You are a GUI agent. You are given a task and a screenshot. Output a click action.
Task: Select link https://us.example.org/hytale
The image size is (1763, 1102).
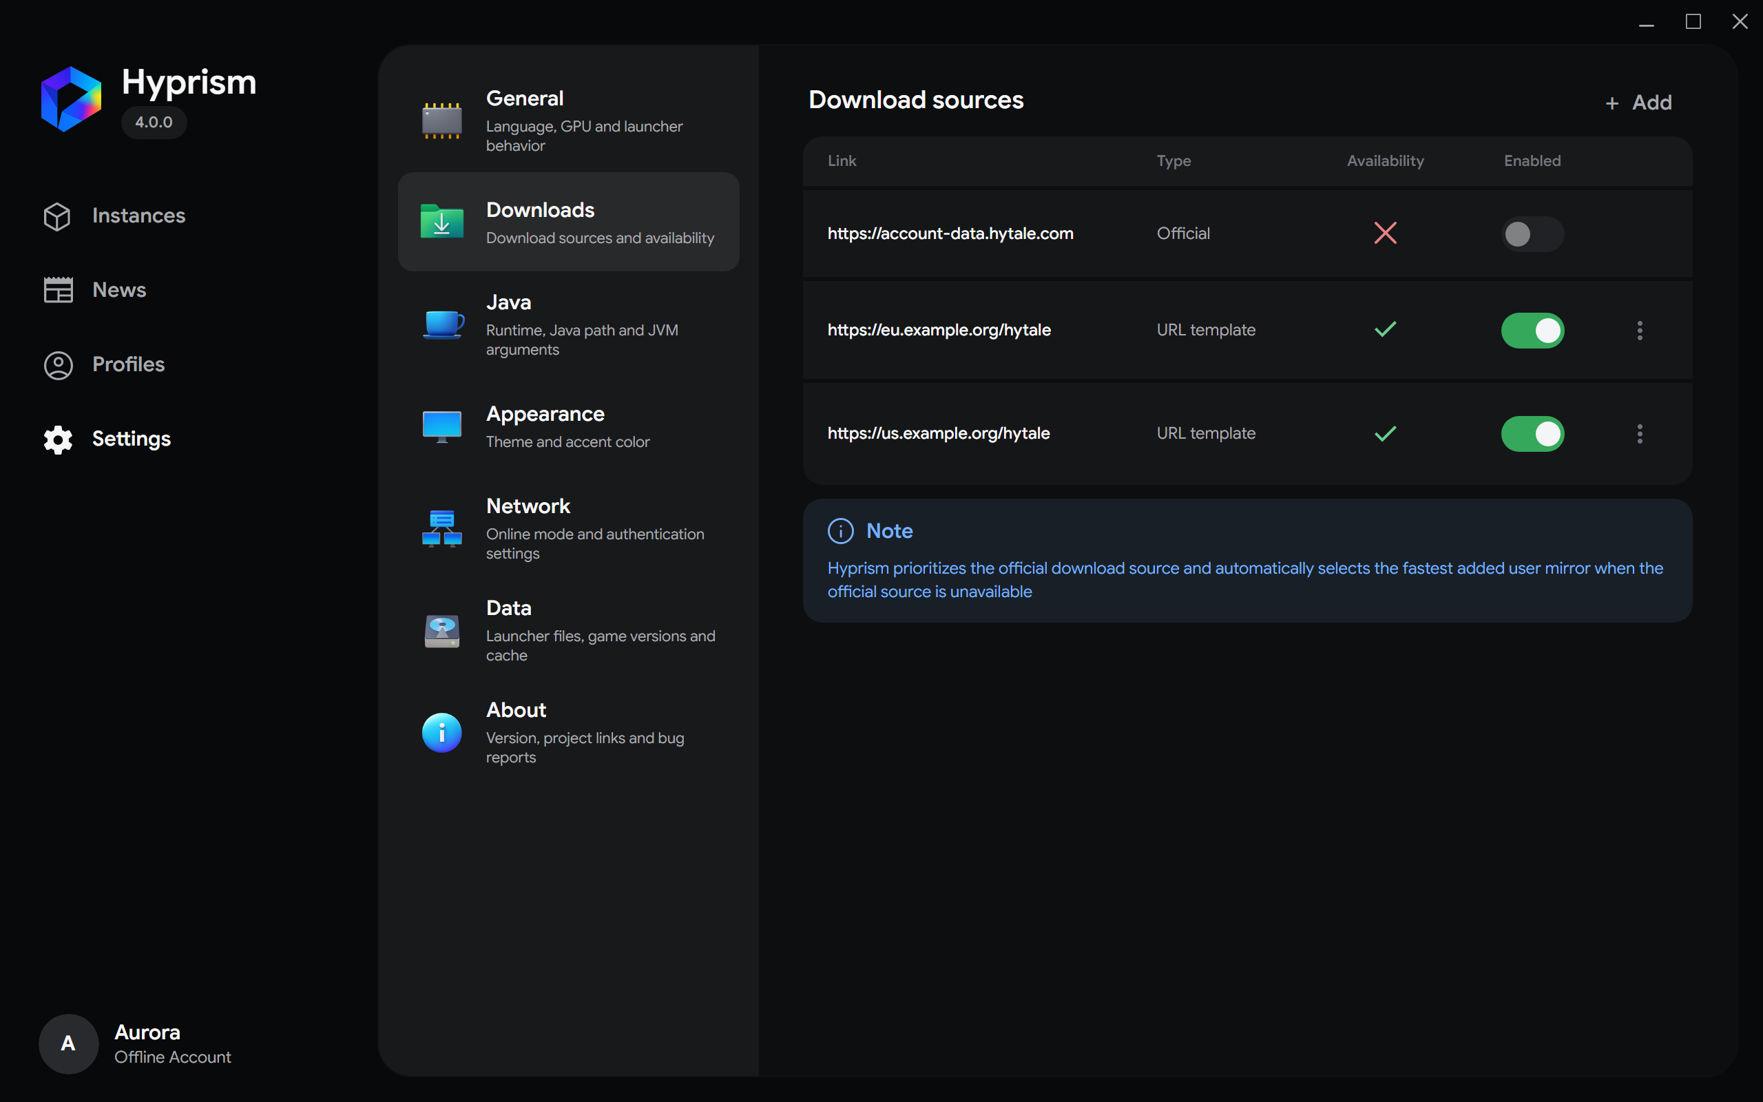coord(939,434)
